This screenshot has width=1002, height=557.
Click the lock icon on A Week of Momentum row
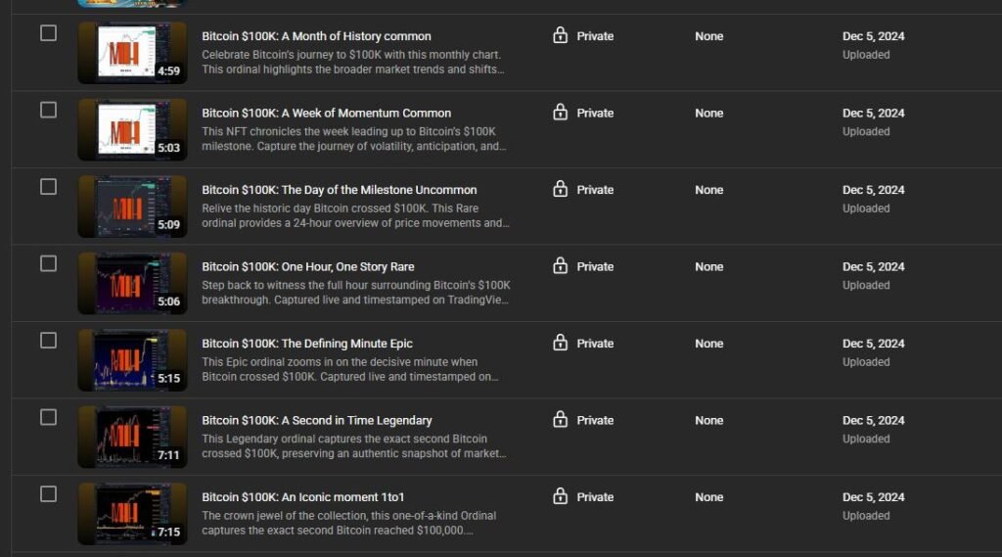pyautogui.click(x=561, y=113)
